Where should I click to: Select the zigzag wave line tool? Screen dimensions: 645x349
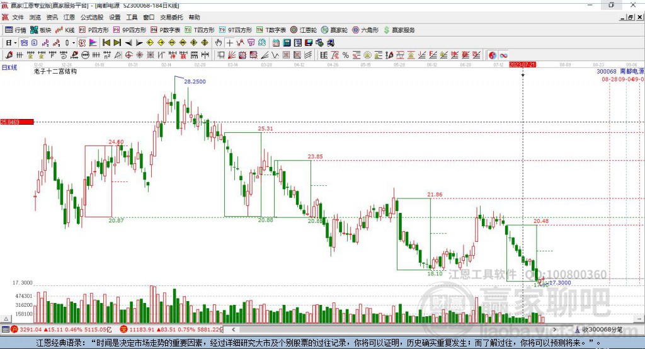click(275, 55)
